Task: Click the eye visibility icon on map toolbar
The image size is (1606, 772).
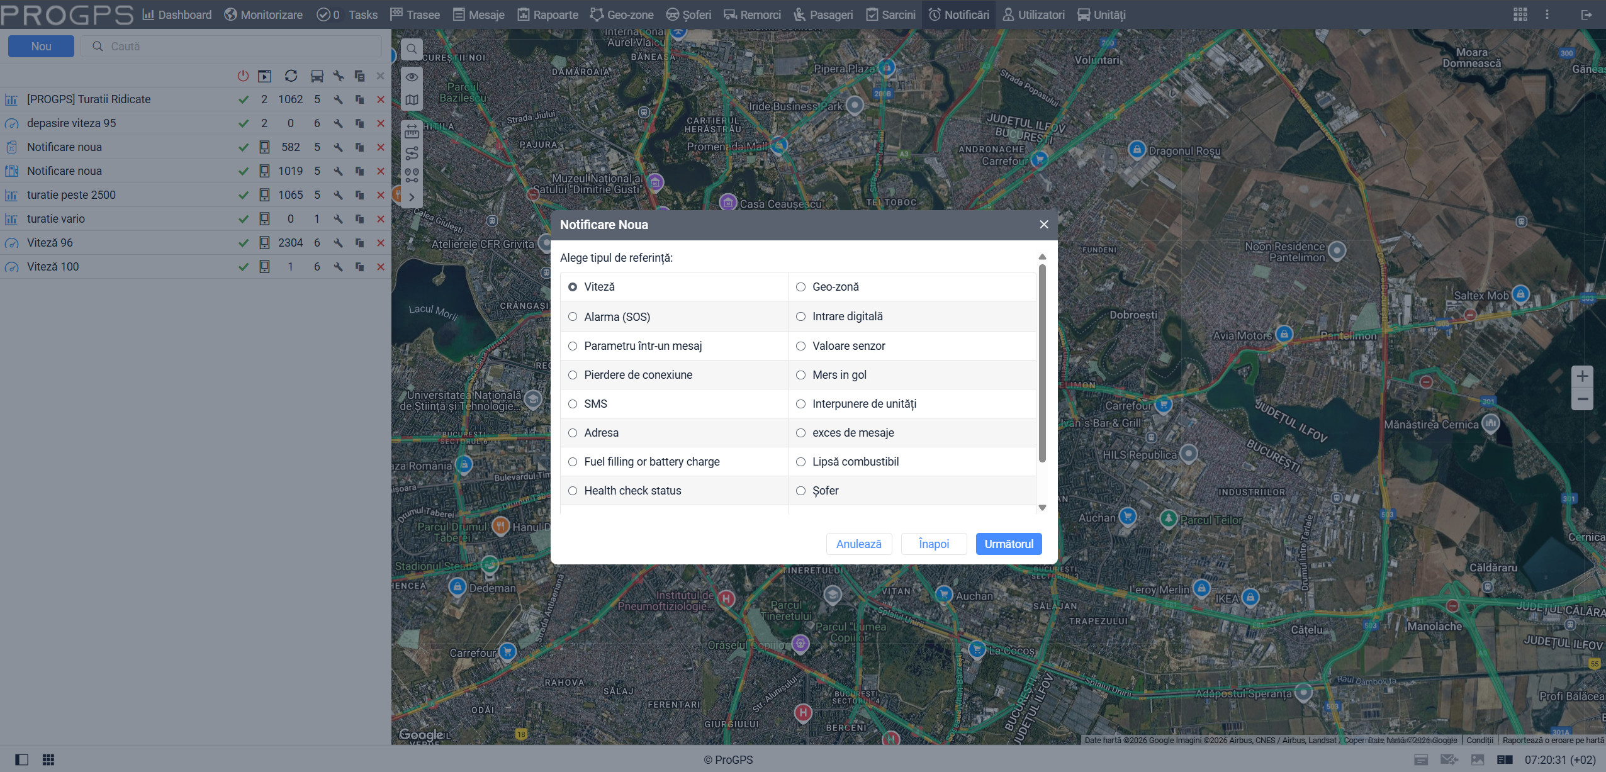Action: [412, 77]
